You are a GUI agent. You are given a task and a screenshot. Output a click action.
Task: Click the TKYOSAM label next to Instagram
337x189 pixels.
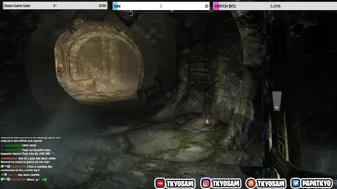(225, 184)
